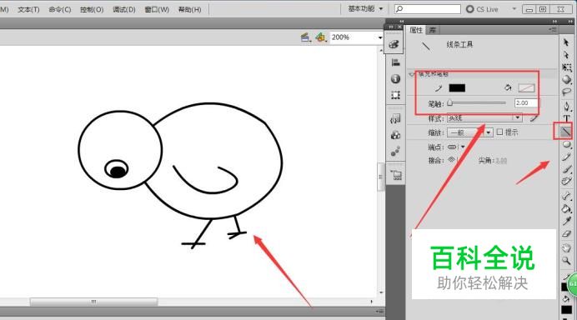This screenshot has width=577, height=320.
Task: Select the Bone tool
Action: 566,196
